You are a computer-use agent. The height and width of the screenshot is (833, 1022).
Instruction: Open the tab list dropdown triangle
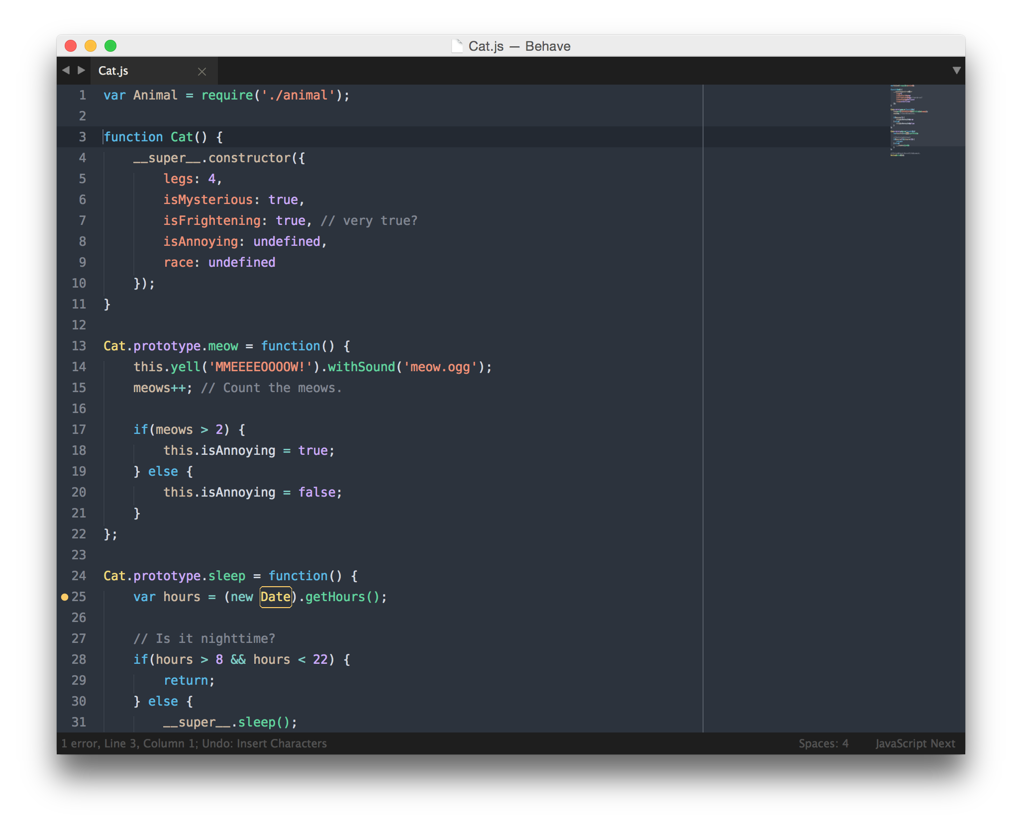pyautogui.click(x=956, y=71)
